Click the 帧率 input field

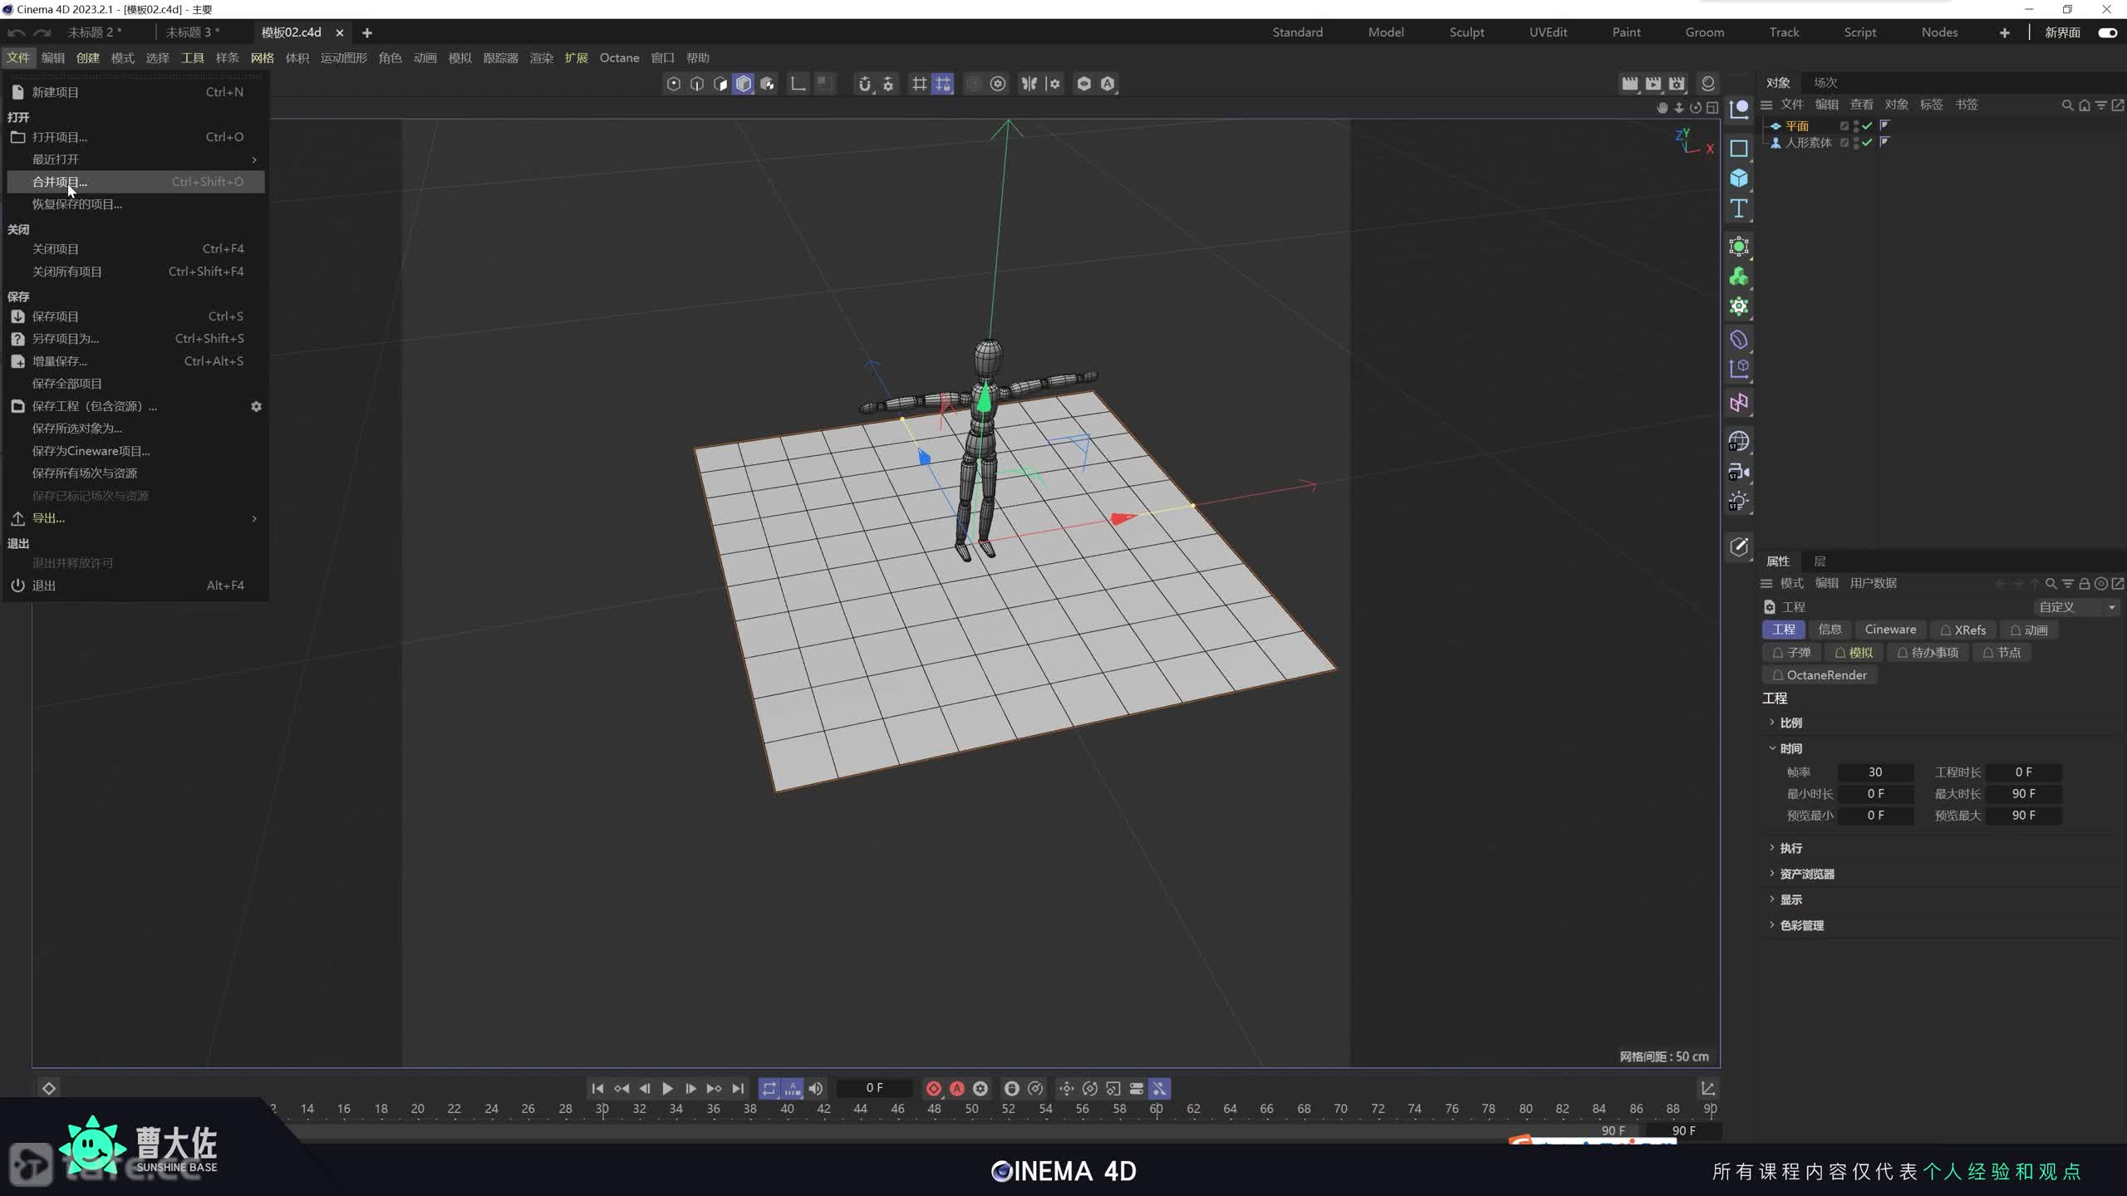(1874, 772)
